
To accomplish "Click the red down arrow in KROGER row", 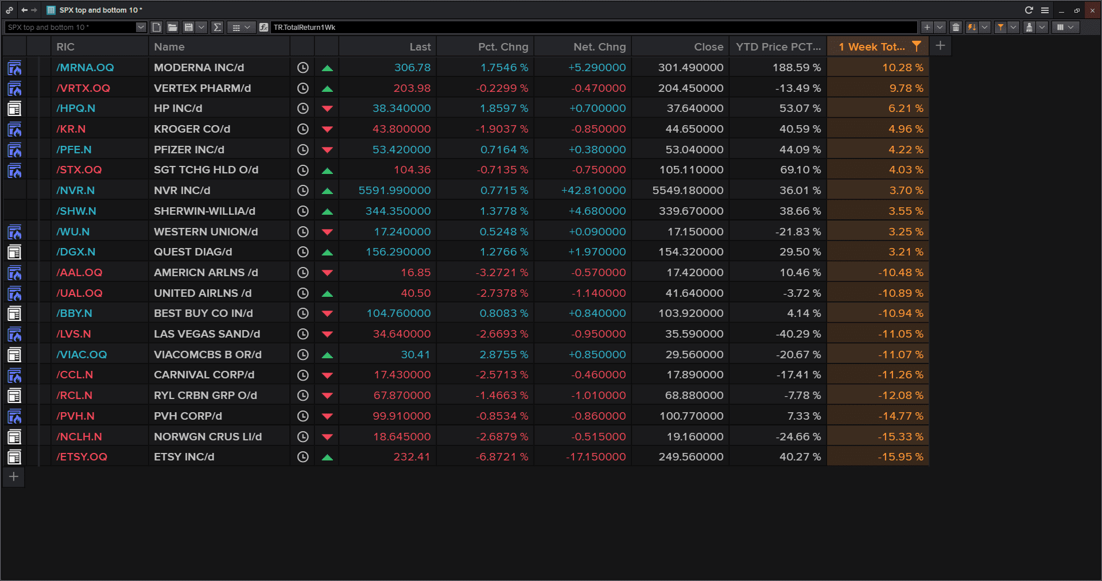I will coord(327,129).
